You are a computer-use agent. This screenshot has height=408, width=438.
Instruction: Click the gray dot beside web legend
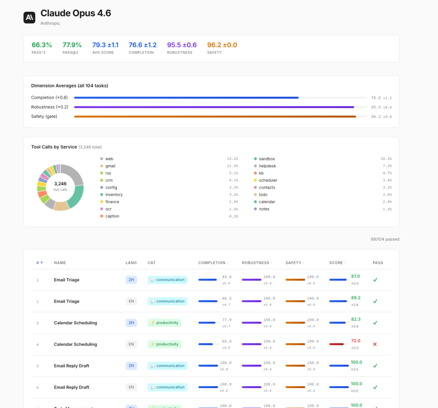point(101,159)
